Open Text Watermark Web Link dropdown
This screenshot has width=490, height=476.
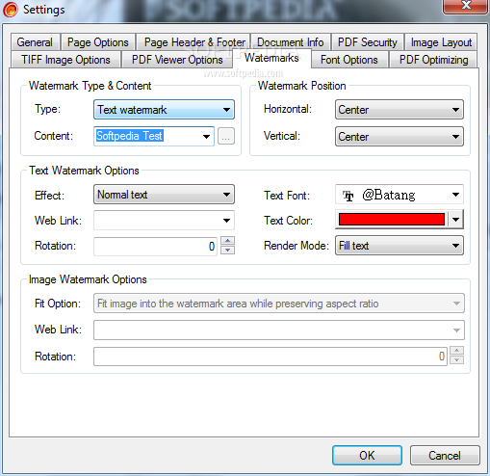[x=164, y=221]
